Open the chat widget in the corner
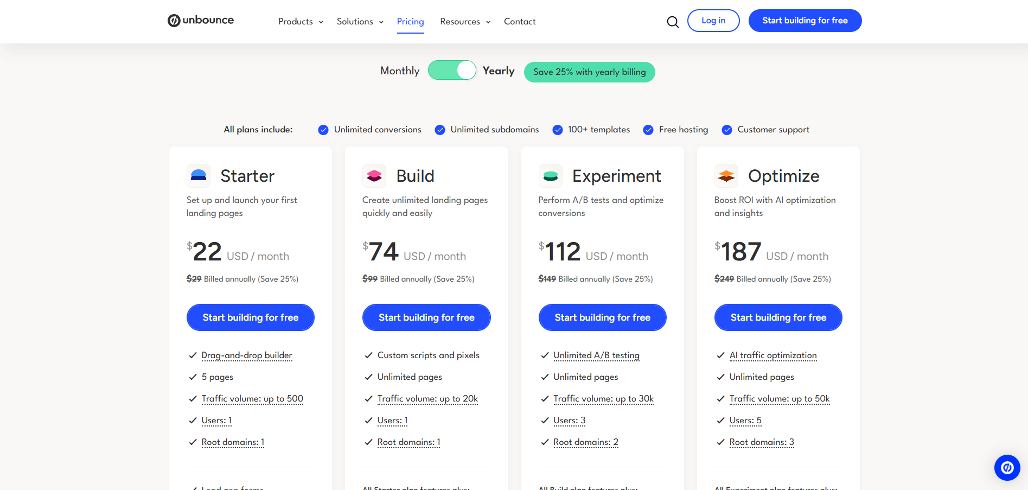 click(1007, 467)
